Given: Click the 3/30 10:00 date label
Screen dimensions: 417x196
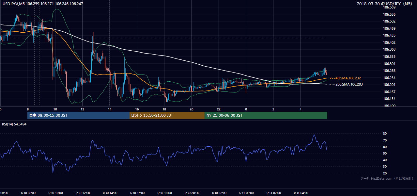Looking at the screenshot, I should (55, 193).
